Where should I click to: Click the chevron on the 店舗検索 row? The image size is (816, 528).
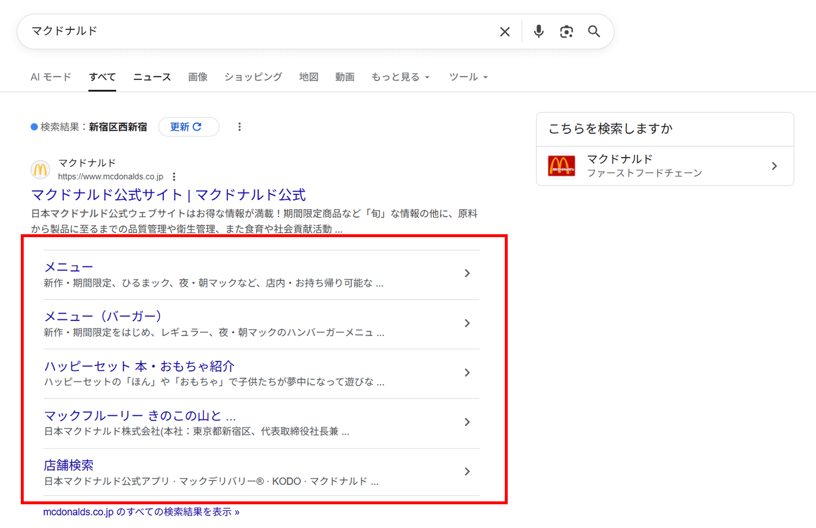click(467, 471)
